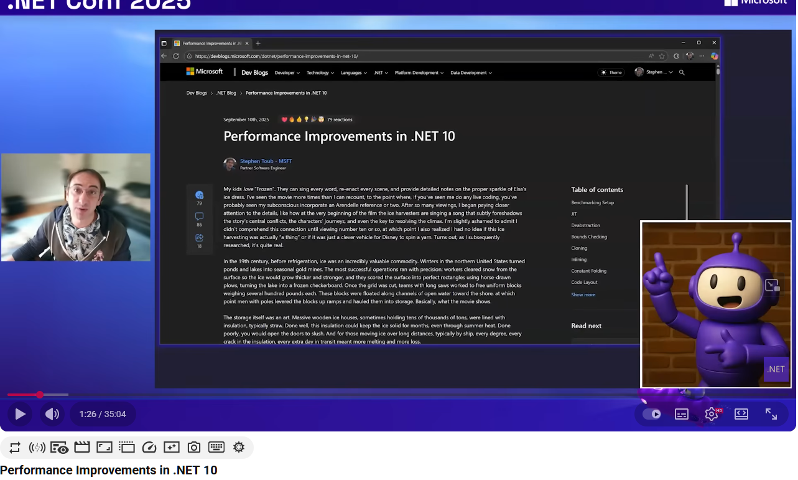Click the expand icon on the mascot overlay

(x=772, y=285)
